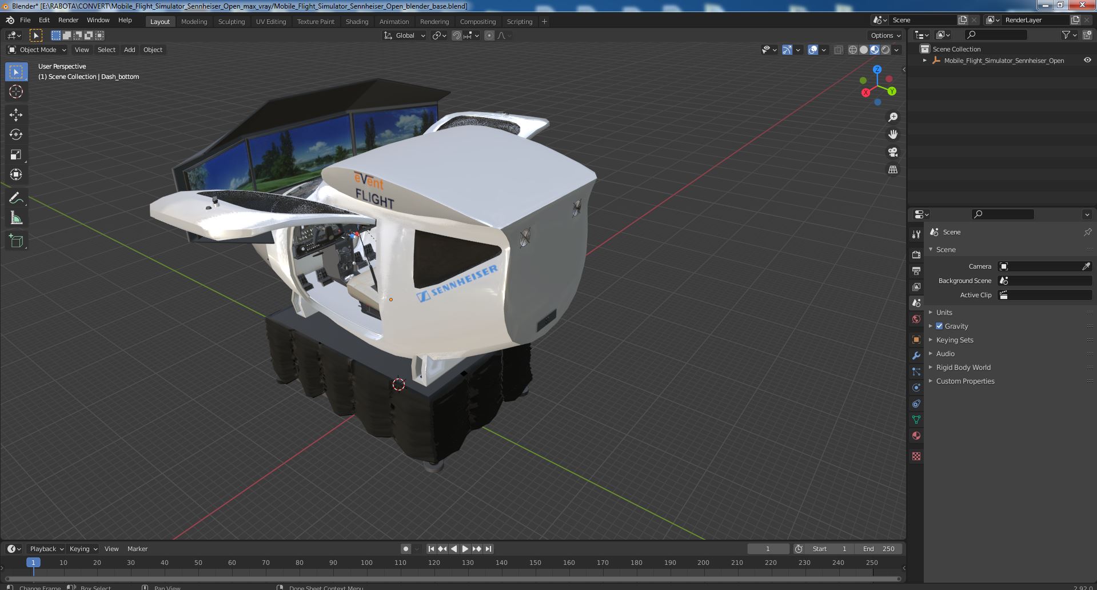Image resolution: width=1097 pixels, height=590 pixels.
Task: Click the End frame field showing 250
Action: [x=879, y=549]
